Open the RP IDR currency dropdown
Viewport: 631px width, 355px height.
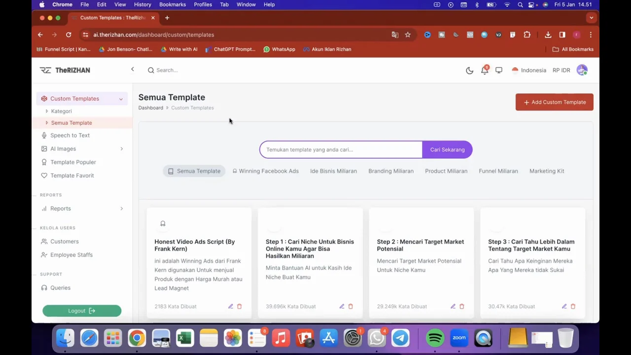pyautogui.click(x=561, y=70)
